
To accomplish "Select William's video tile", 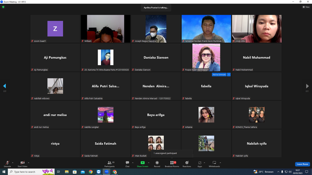I will pos(105,29).
